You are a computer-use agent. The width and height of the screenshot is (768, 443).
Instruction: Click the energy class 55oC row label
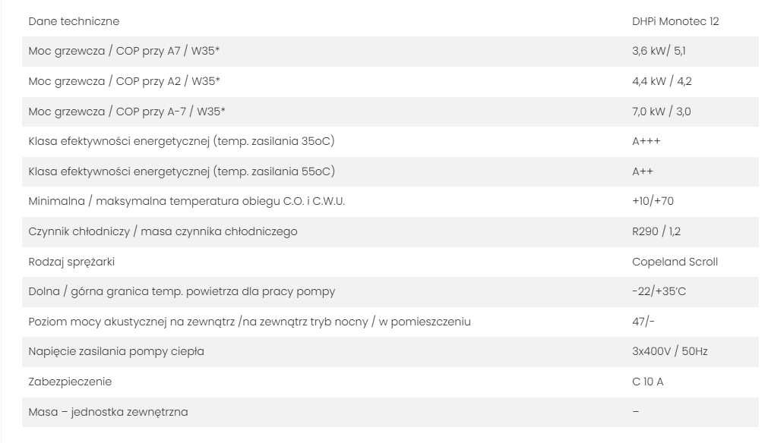[181, 171]
